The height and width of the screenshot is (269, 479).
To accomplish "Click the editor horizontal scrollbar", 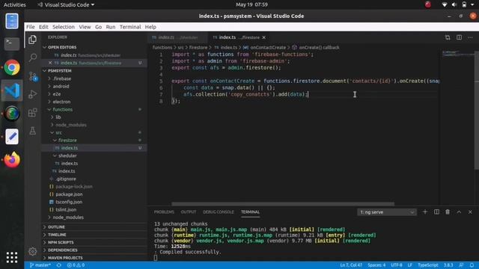I will [x=283, y=204].
